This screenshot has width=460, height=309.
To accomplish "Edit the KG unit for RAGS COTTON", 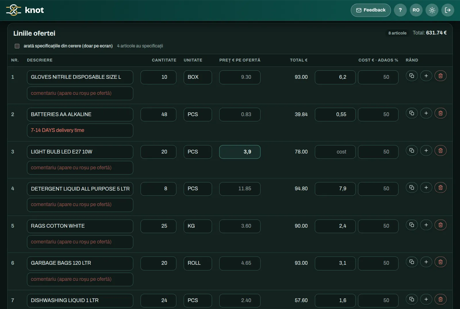I will point(198,226).
